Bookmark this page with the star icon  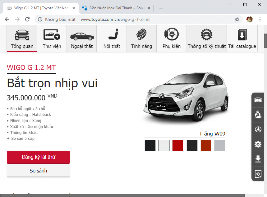coord(237,19)
